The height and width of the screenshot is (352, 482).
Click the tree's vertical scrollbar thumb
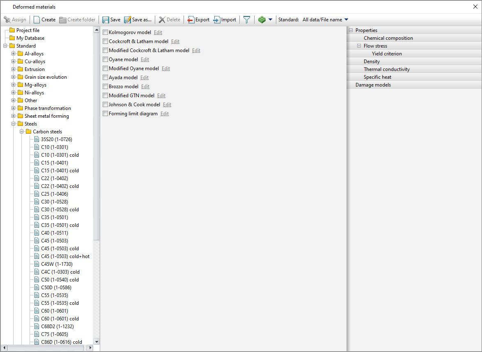96,135
